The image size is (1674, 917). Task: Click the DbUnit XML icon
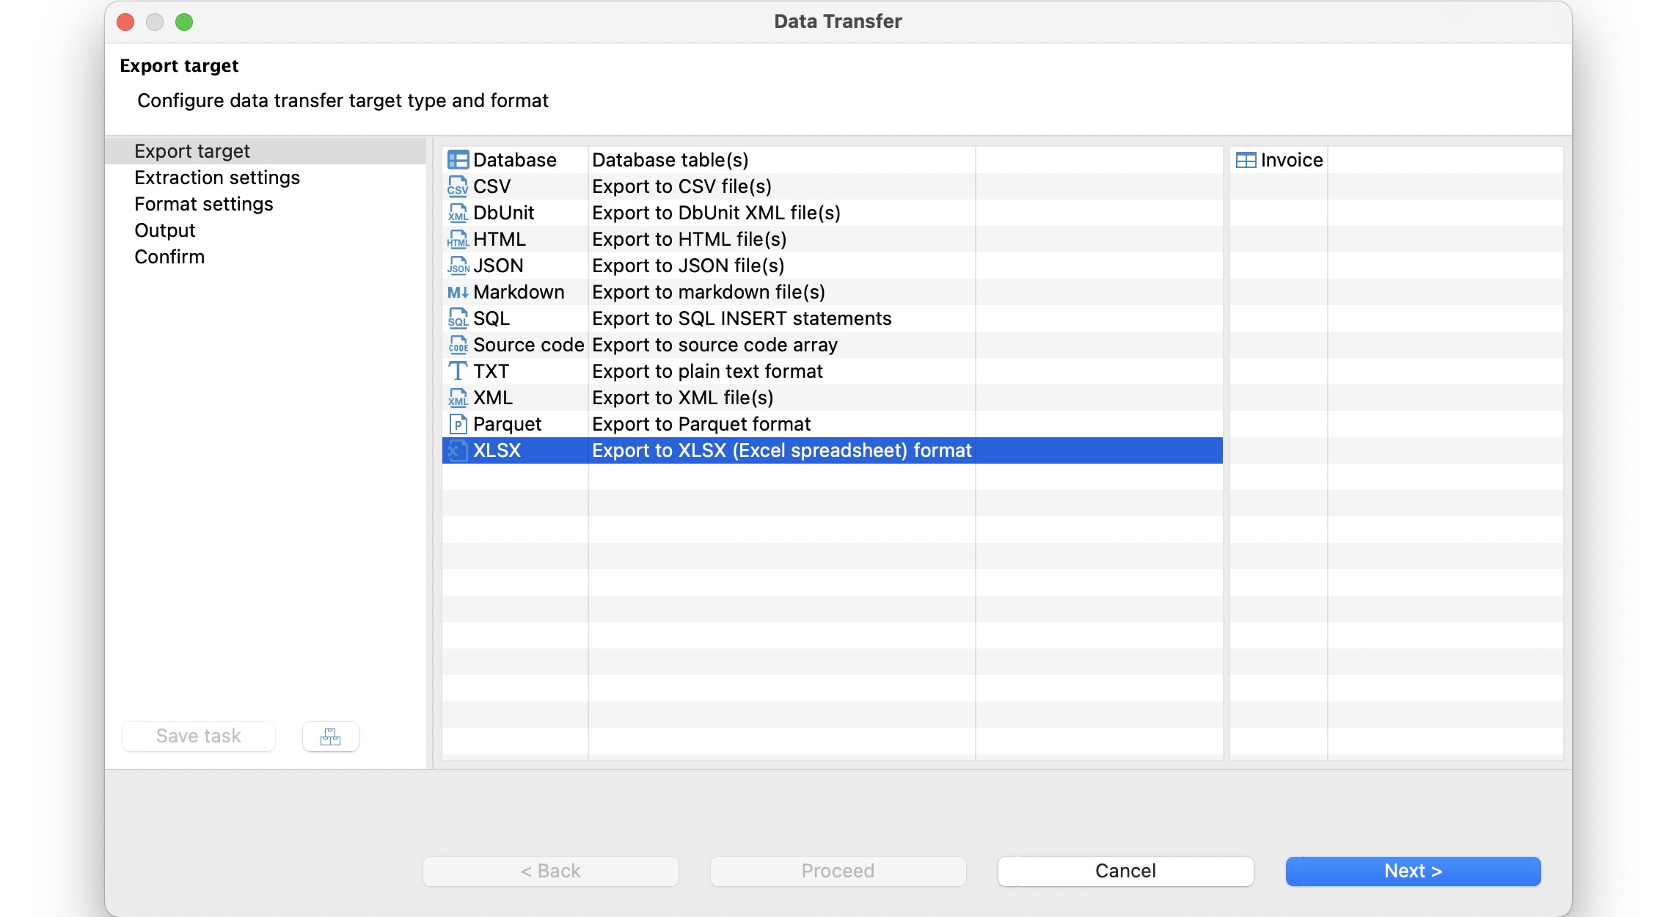click(x=458, y=213)
